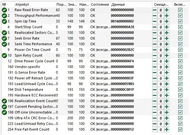Click green check icon for Reallocation Event Count
190x135 pixels.
[4, 101]
